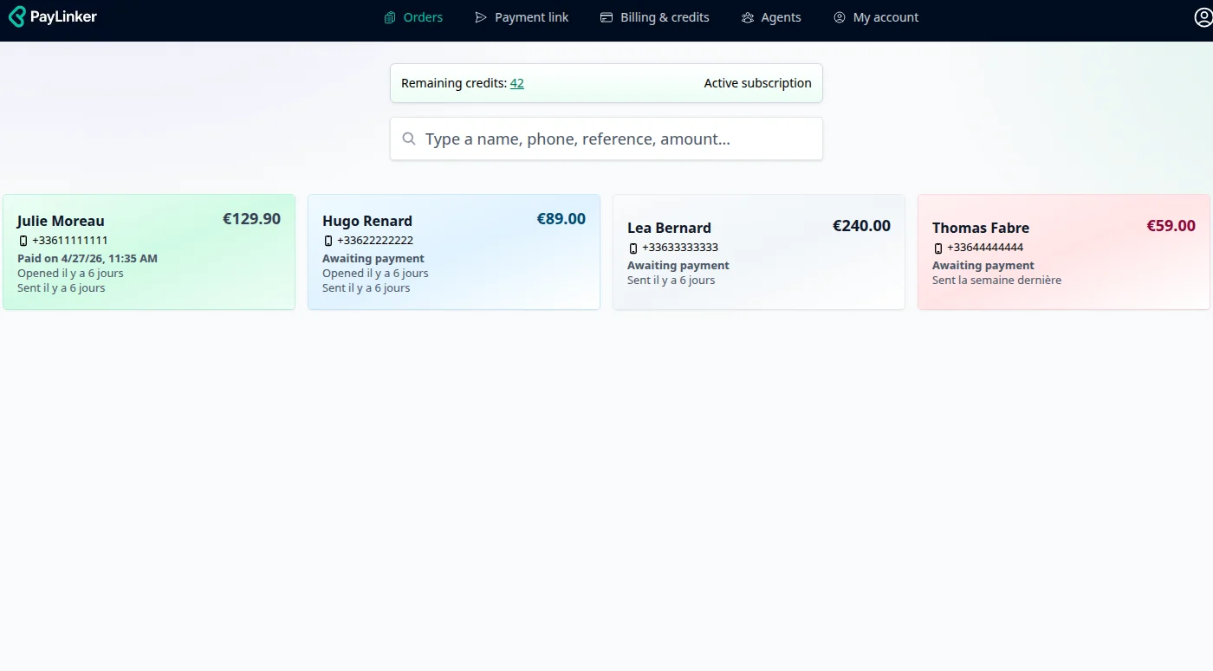Click the 'Remaining credits:' label
Viewport: 1213px width, 671px height.
(454, 83)
